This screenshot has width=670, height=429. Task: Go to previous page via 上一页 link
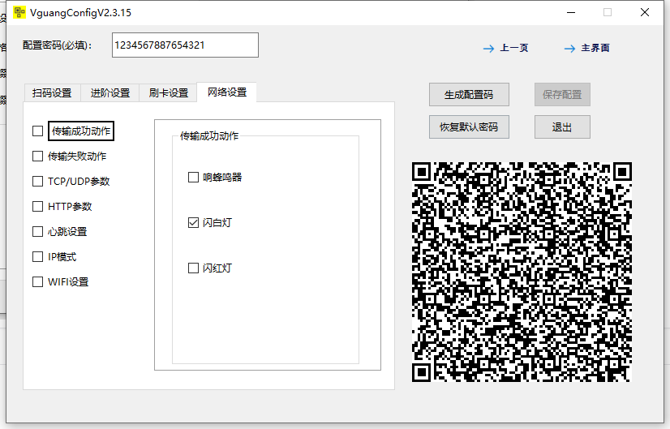514,48
